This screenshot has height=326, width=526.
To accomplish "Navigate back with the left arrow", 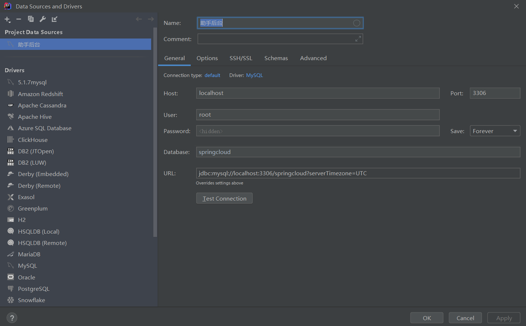I will pyautogui.click(x=139, y=19).
